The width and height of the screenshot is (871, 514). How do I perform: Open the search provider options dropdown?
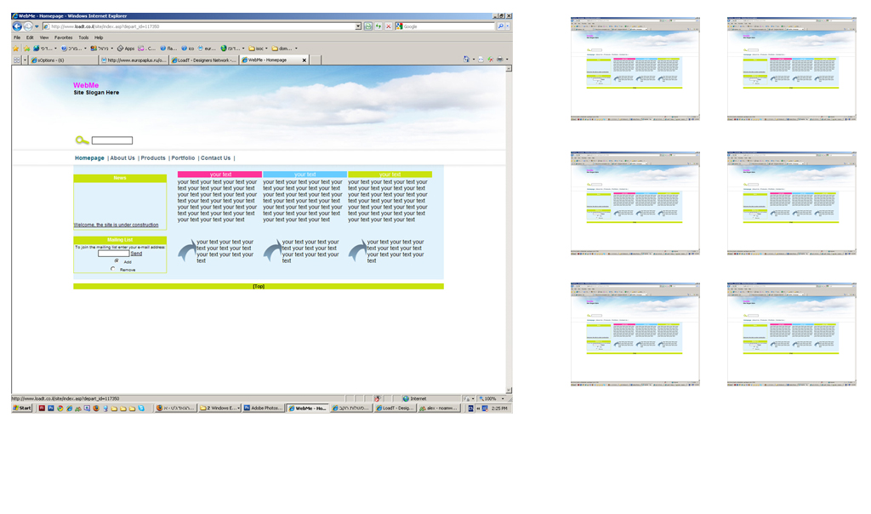(508, 26)
